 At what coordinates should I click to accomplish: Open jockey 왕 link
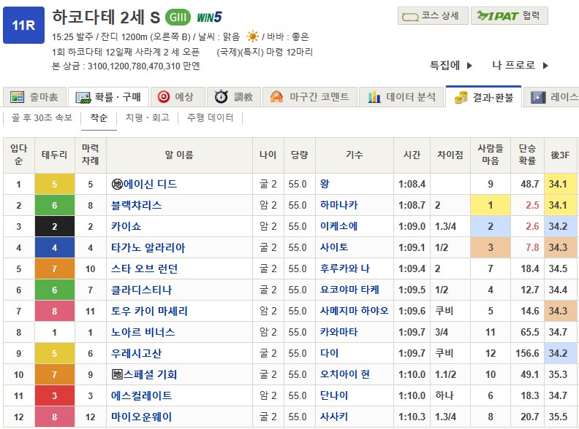[325, 184]
